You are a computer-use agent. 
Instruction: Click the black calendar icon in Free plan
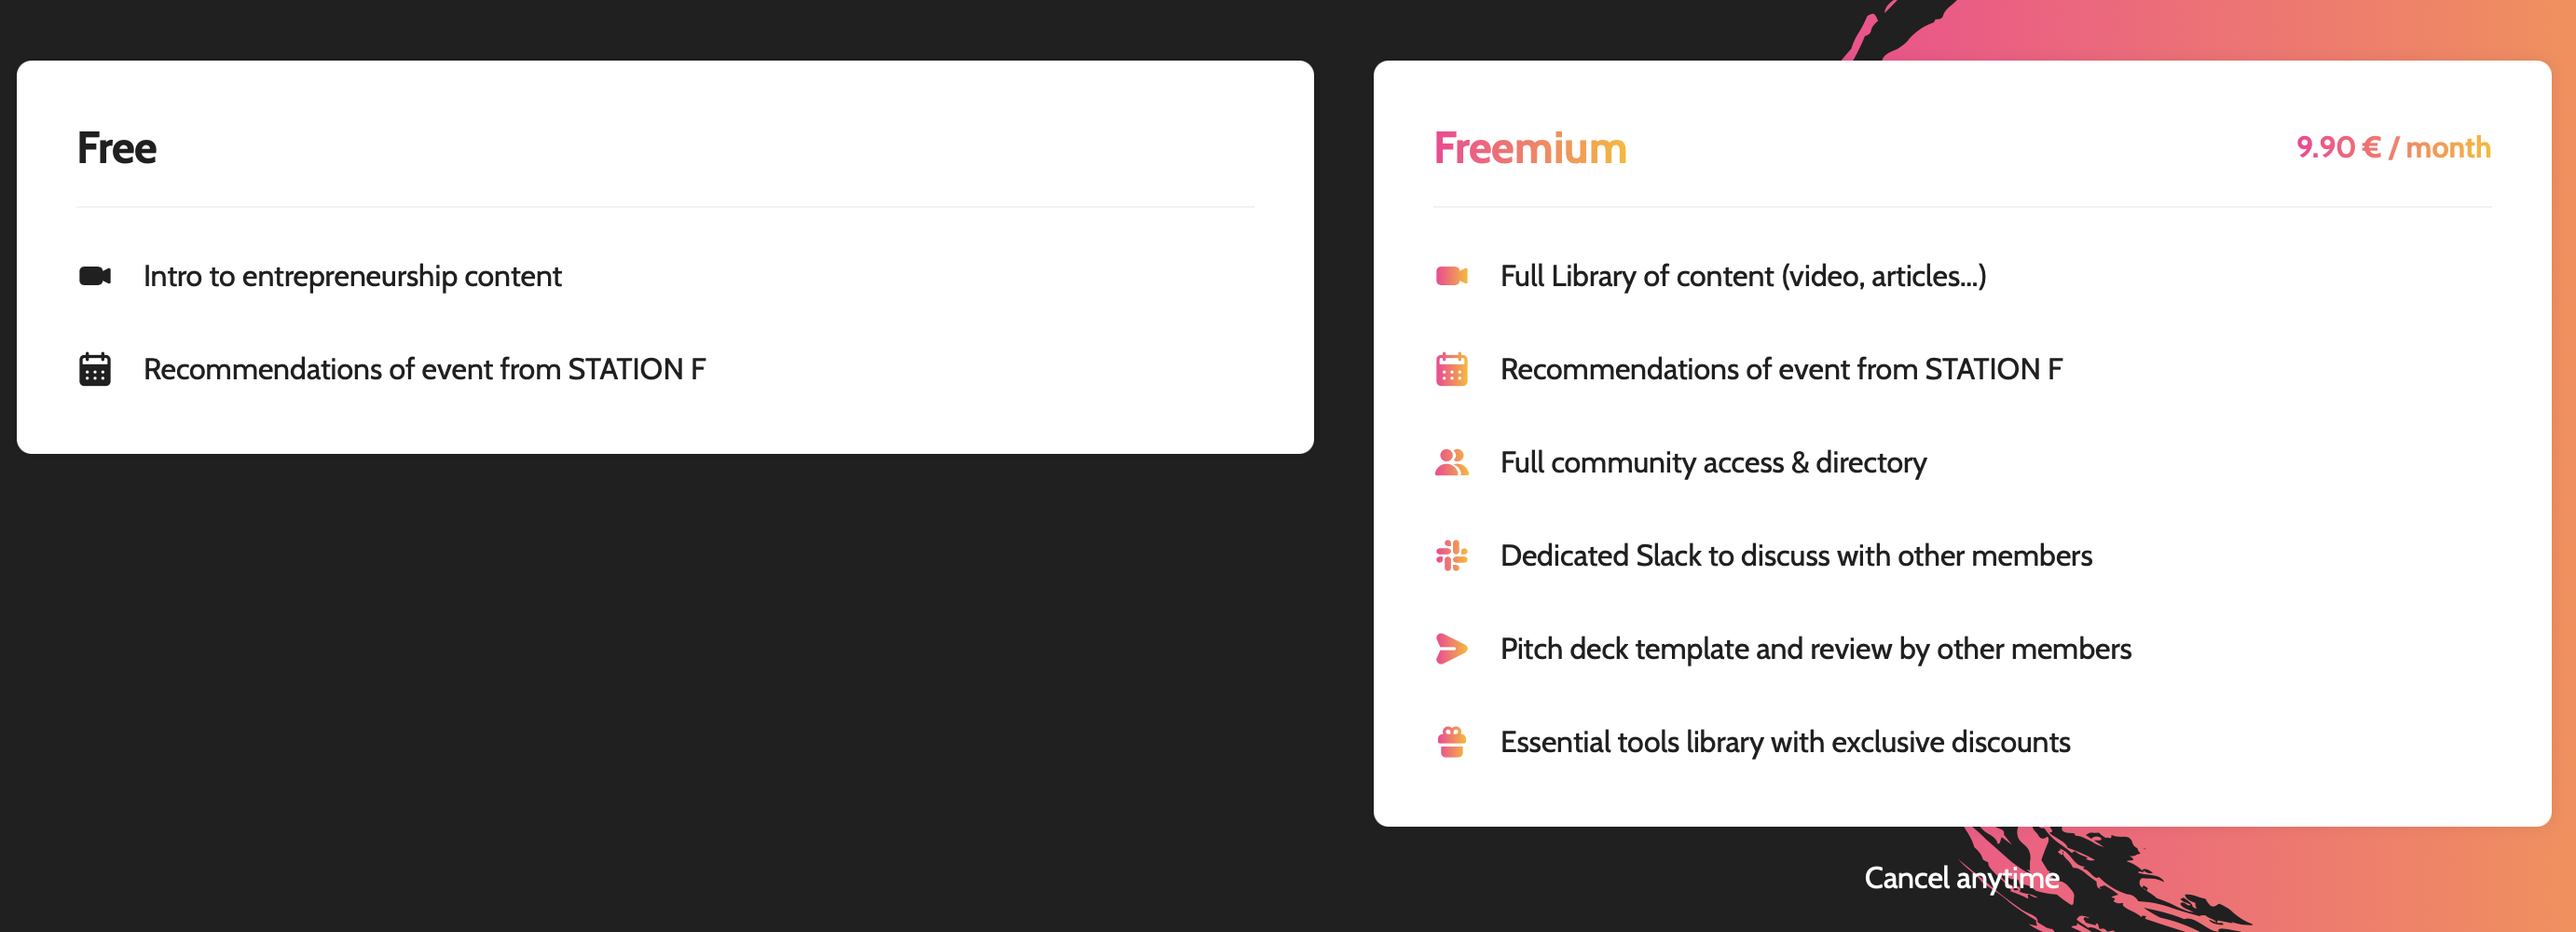pyautogui.click(x=95, y=369)
